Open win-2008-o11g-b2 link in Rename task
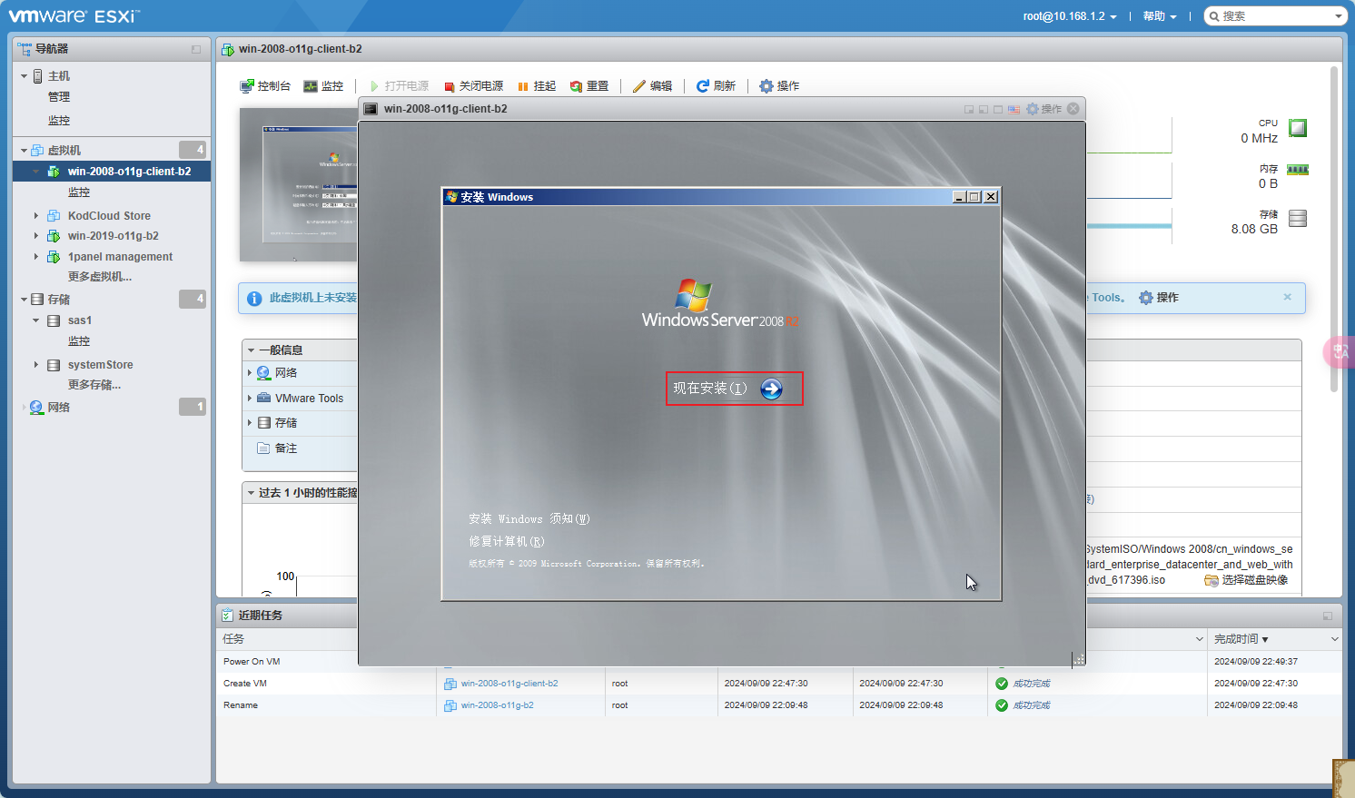Screen dimensions: 1355x798 497,705
